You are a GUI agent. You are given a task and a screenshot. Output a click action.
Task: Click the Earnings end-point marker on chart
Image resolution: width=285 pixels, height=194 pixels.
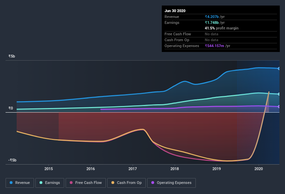[279, 94]
